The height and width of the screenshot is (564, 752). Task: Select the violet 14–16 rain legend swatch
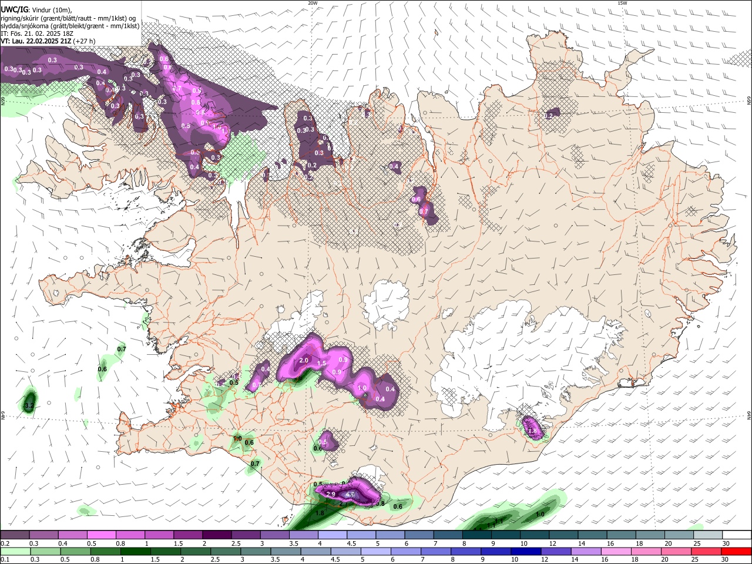[x=586, y=551]
